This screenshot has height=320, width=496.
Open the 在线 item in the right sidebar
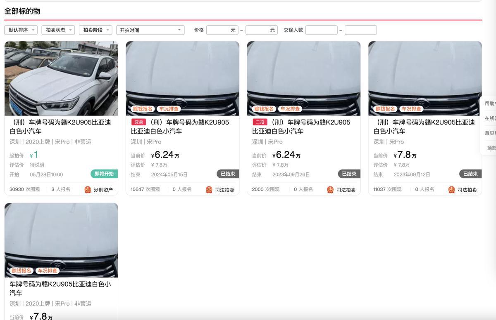490,118
